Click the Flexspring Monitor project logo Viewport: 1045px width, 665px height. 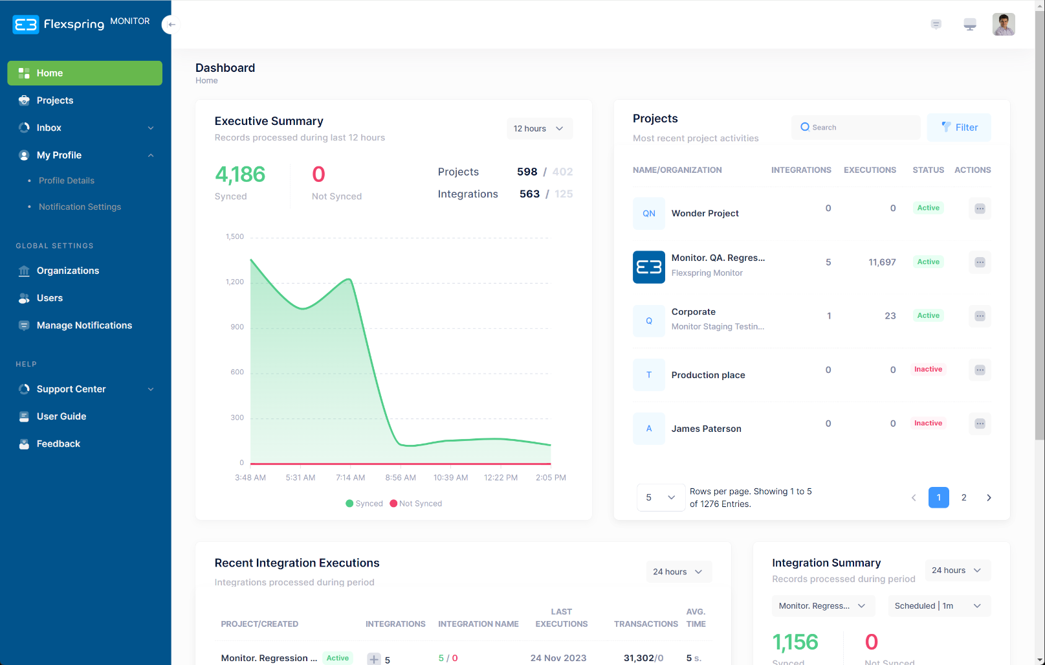(648, 267)
